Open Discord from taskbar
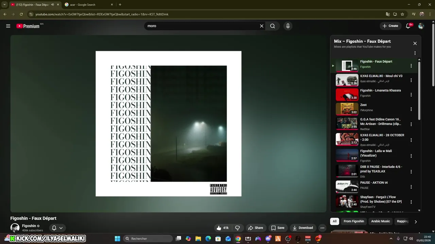 [268, 239]
